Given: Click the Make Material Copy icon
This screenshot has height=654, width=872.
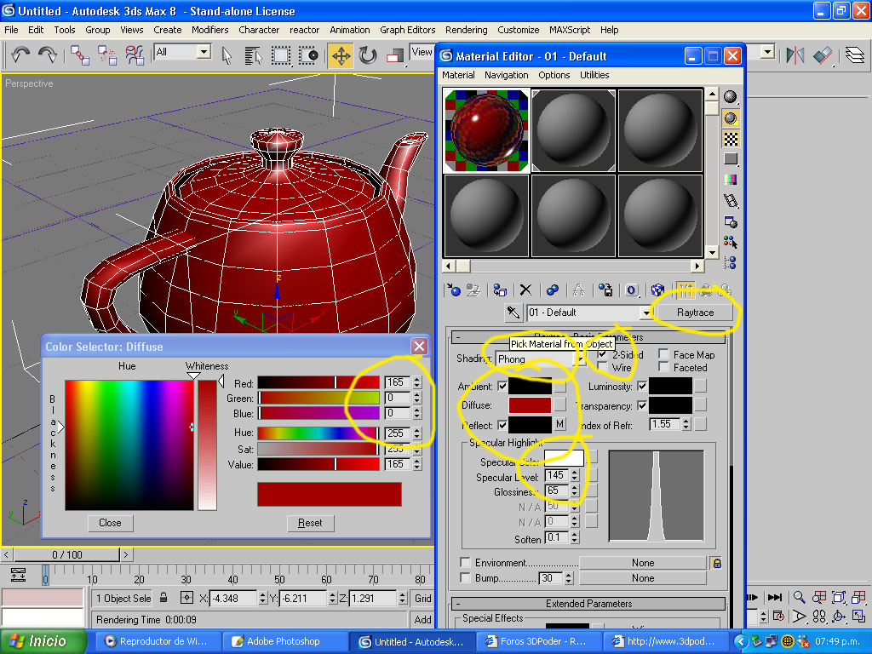Looking at the screenshot, I should [x=552, y=290].
